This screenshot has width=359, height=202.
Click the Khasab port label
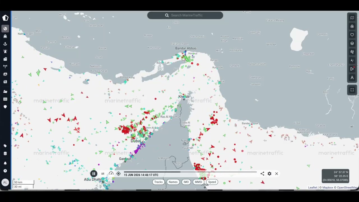click(184, 97)
